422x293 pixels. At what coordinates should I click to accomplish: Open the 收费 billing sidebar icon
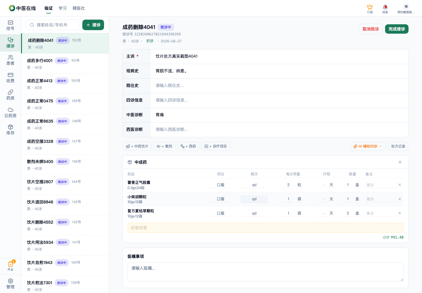click(x=11, y=78)
